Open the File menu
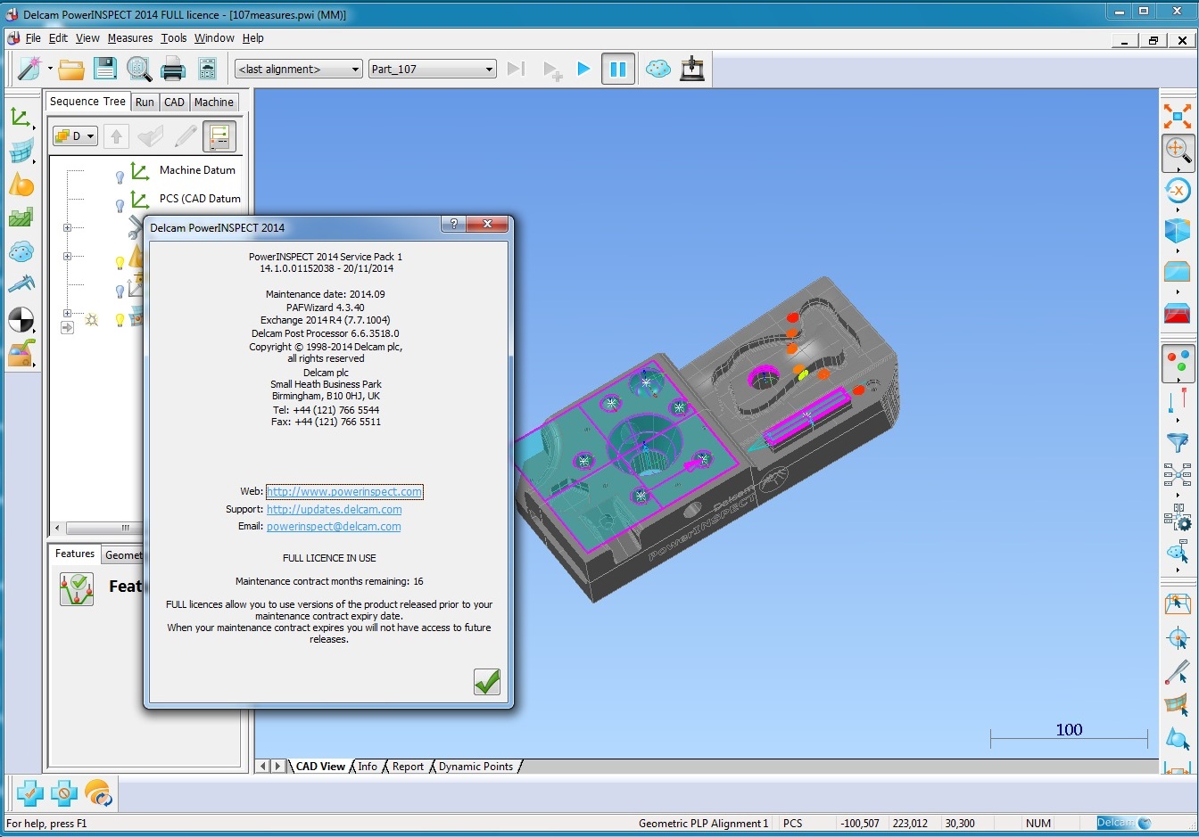The image size is (1199, 837). tap(33, 38)
